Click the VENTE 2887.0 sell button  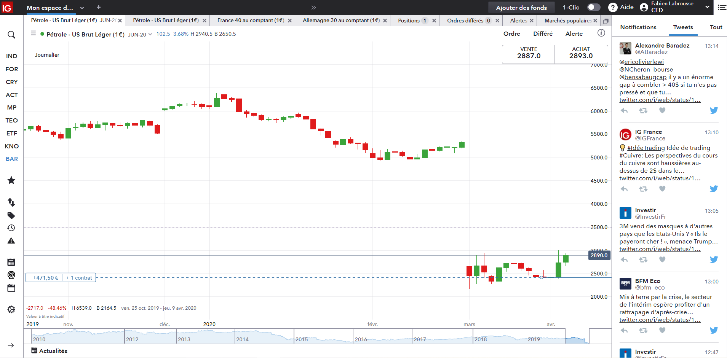529,54
